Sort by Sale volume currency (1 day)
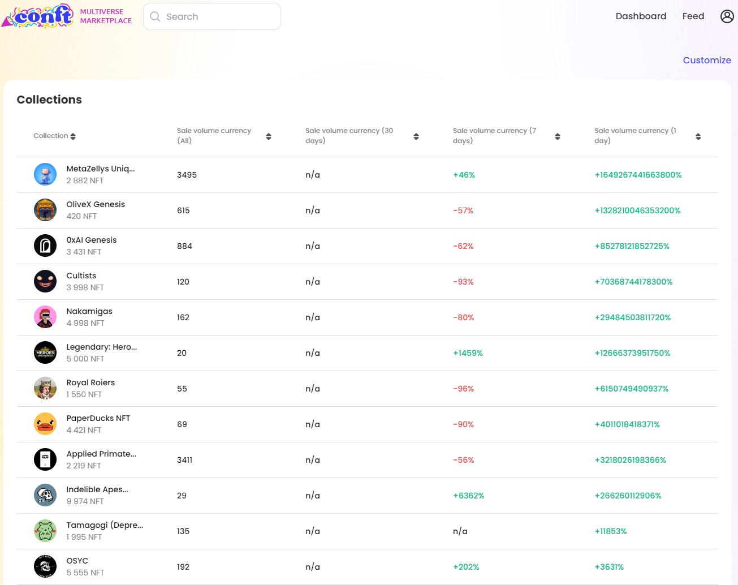Viewport: 738px width, 585px height. 698,136
